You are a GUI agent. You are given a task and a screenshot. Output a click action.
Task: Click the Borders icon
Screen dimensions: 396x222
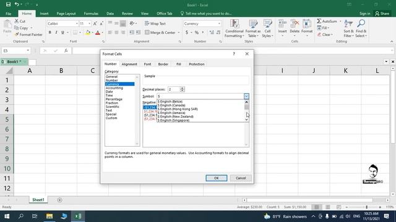click(x=75, y=33)
